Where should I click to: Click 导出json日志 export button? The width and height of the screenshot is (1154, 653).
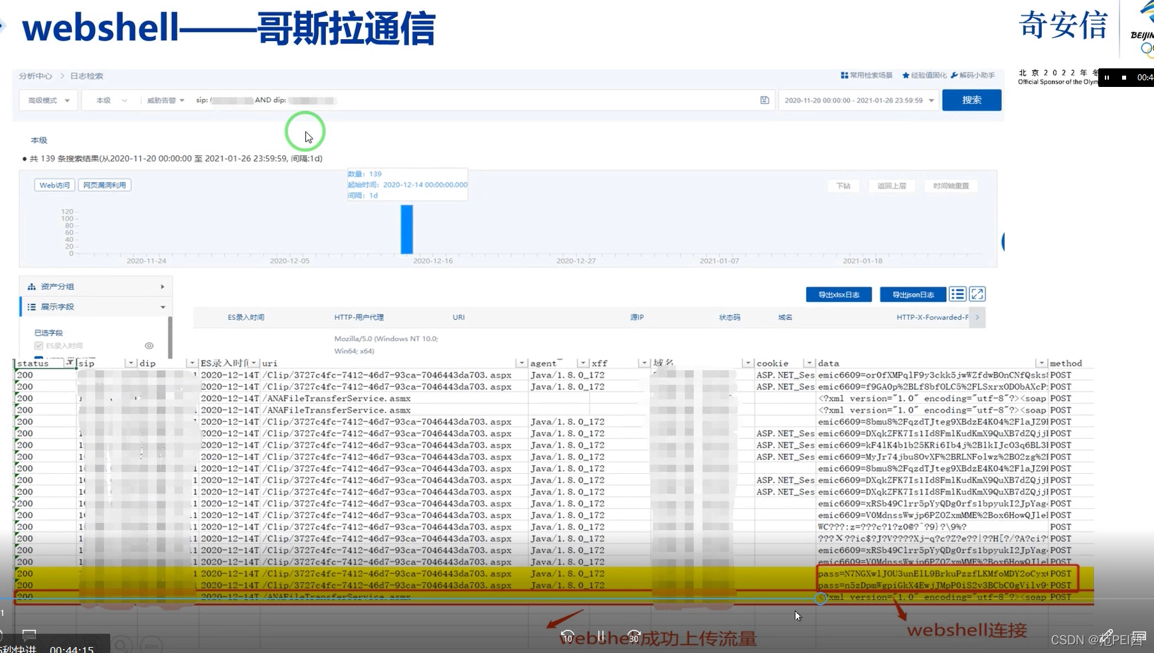[x=913, y=295]
